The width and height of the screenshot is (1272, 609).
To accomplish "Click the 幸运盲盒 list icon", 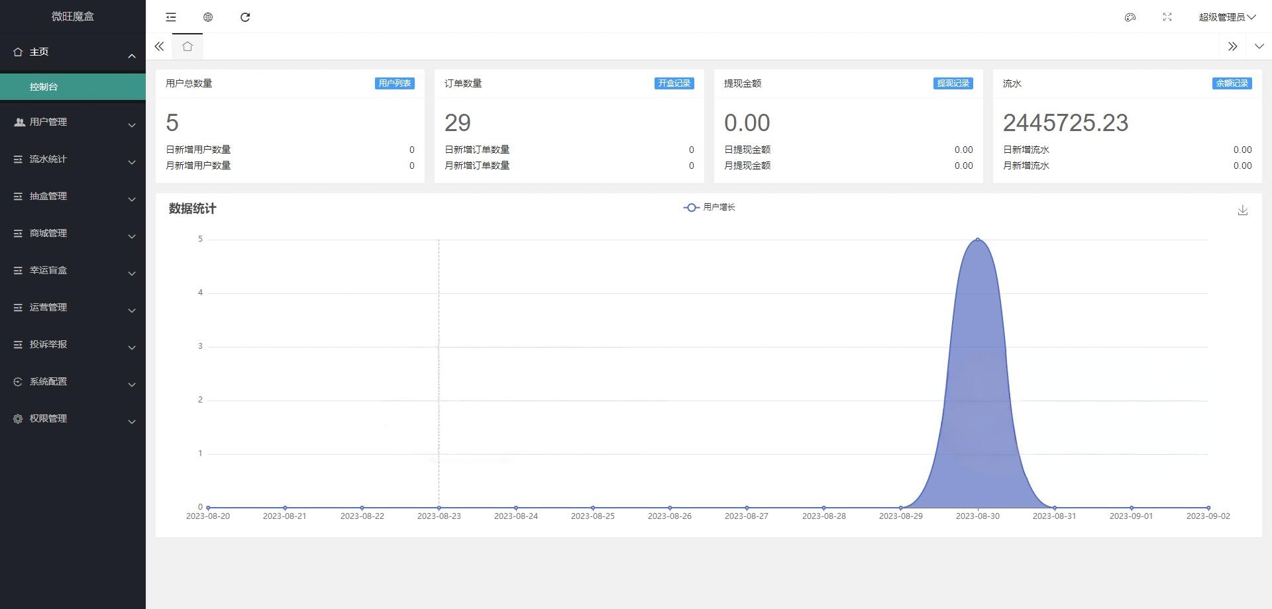I will tap(18, 270).
